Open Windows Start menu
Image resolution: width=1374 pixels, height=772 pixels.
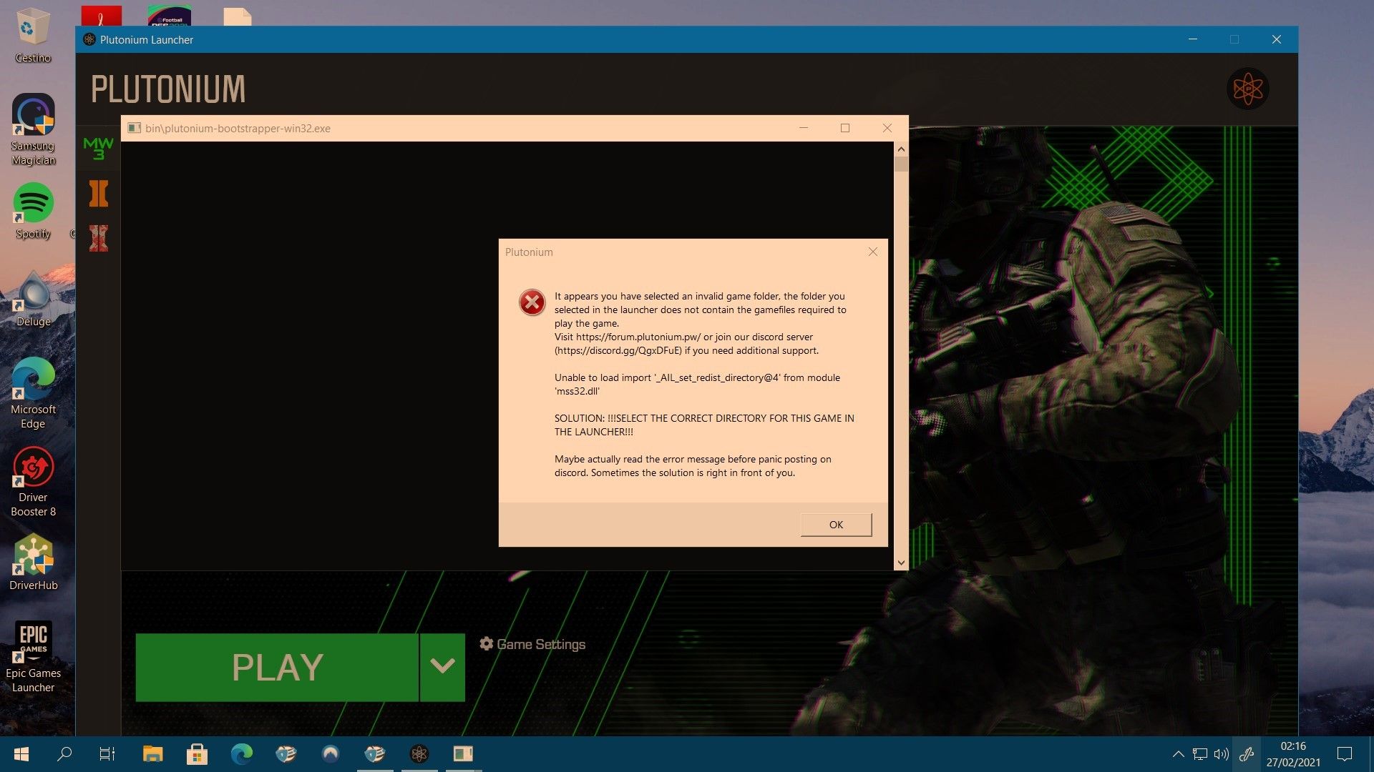click(21, 753)
